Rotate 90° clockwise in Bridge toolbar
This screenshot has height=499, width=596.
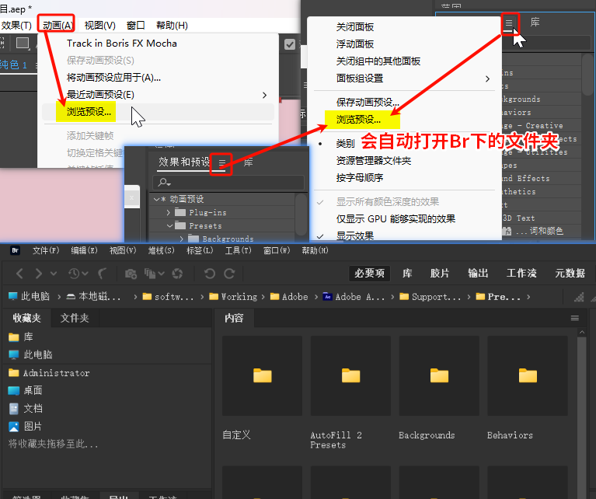(229, 274)
